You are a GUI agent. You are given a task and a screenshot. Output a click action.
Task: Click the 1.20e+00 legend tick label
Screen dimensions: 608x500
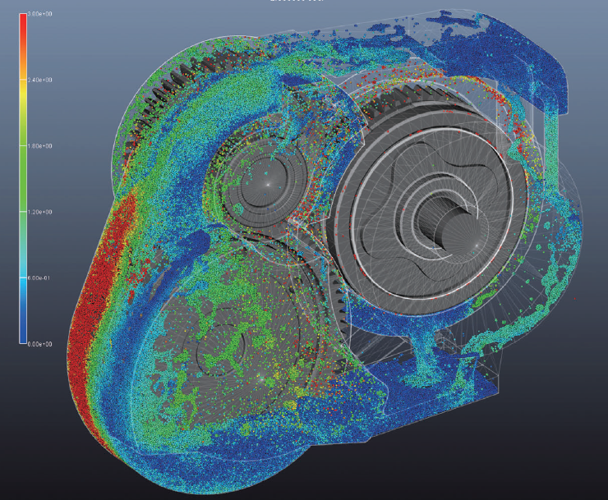(x=40, y=212)
